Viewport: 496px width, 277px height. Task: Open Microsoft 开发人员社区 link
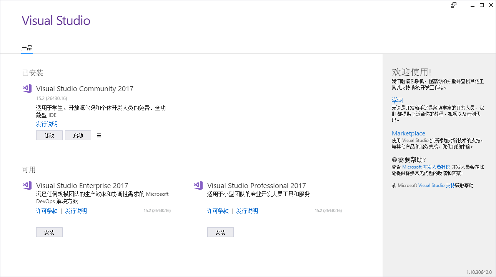tap(426, 167)
